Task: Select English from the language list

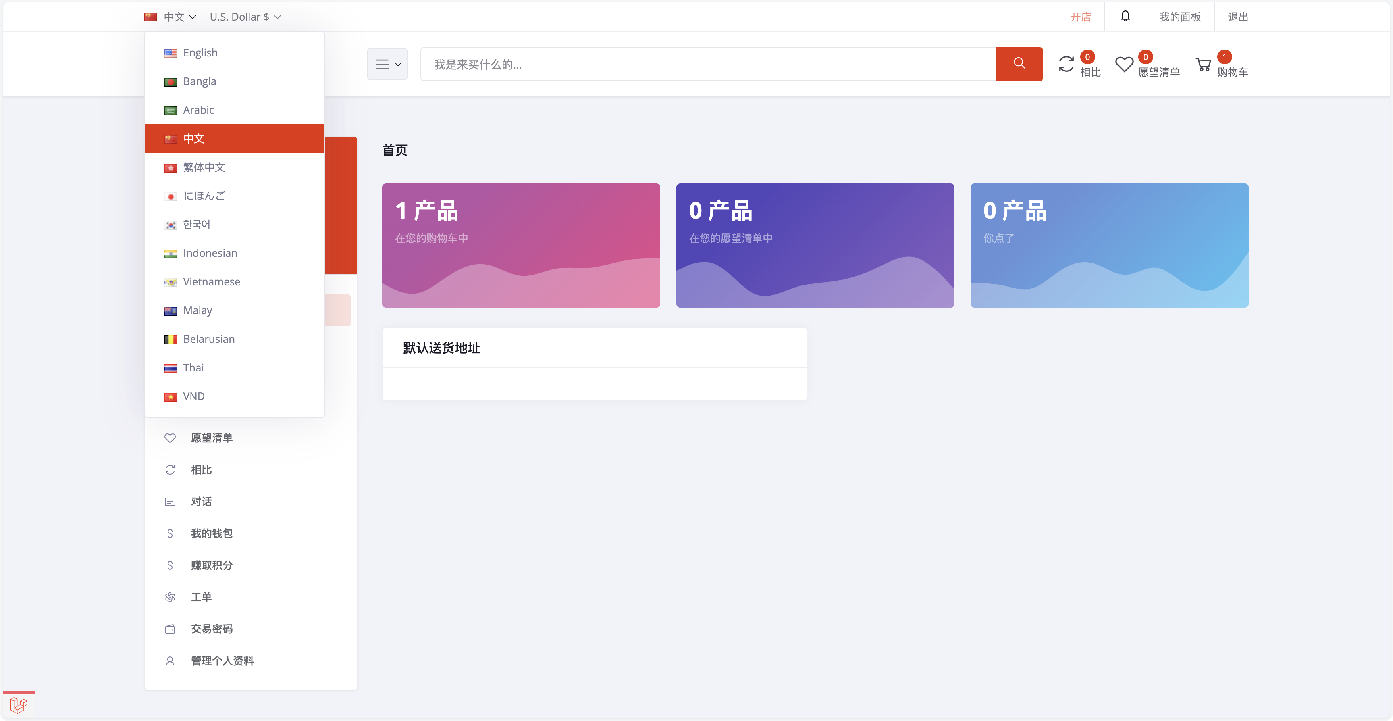Action: pyautogui.click(x=200, y=52)
